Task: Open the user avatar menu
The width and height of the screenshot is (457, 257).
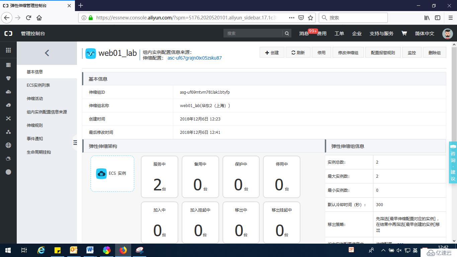Action: (x=448, y=33)
